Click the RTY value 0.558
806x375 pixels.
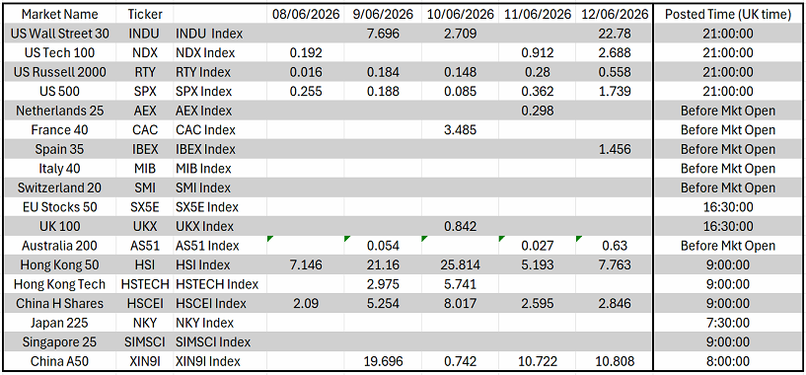(614, 72)
